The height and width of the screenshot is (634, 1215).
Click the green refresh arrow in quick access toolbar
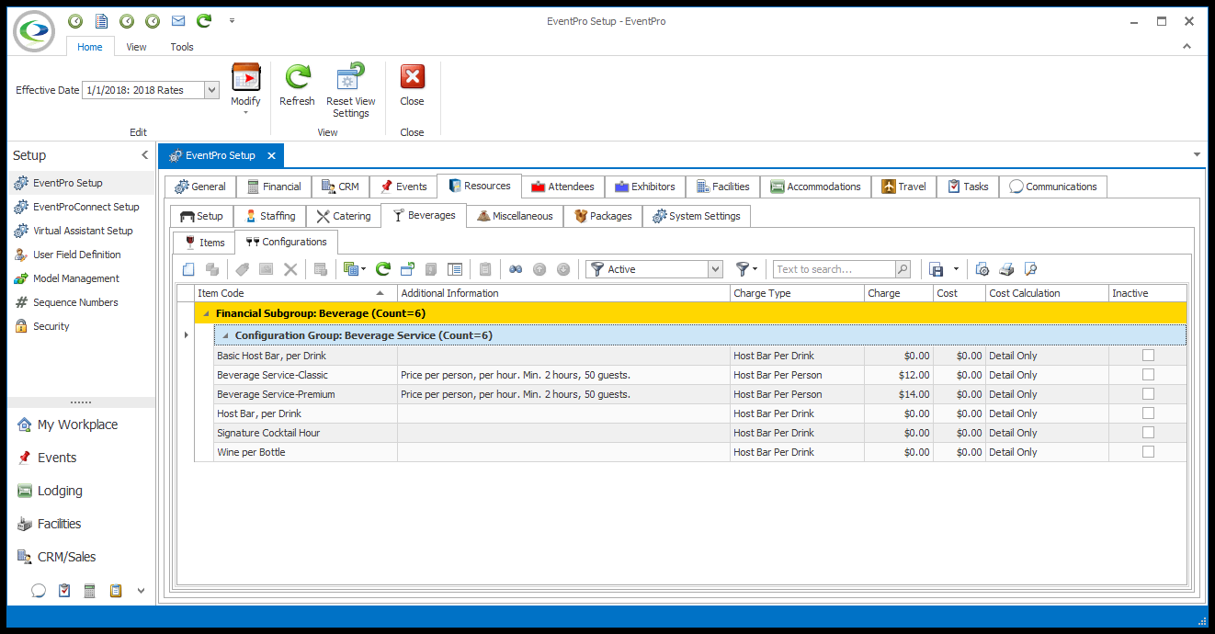click(204, 20)
